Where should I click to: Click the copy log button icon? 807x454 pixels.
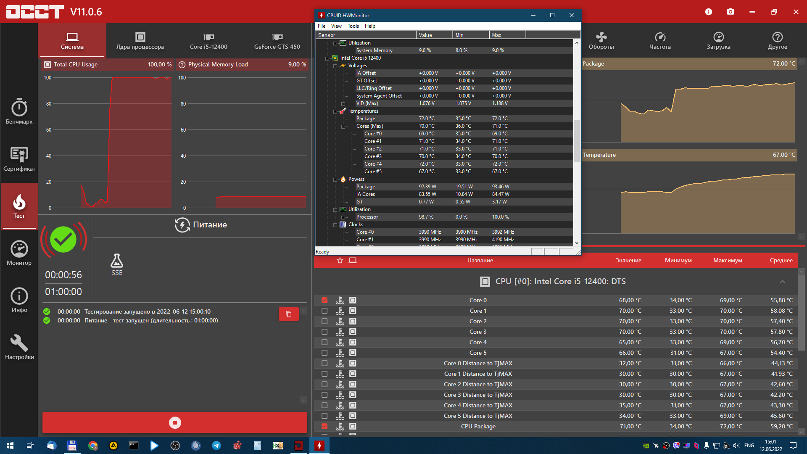tap(288, 314)
